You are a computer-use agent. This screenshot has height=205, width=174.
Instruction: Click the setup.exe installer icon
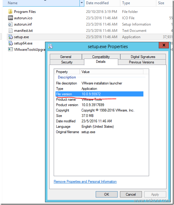click(x=10, y=37)
